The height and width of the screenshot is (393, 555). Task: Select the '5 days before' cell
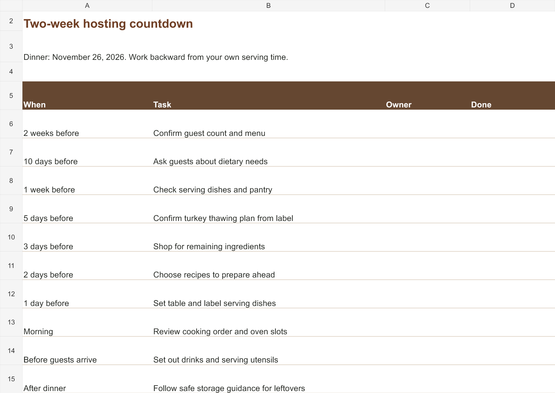(x=87, y=209)
